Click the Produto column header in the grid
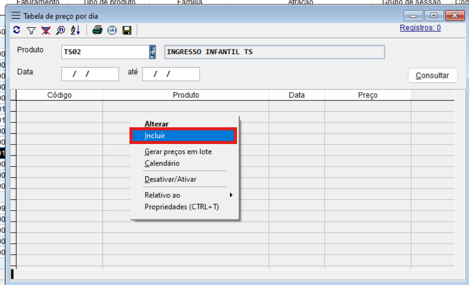The height and width of the screenshot is (285, 469). pos(186,95)
